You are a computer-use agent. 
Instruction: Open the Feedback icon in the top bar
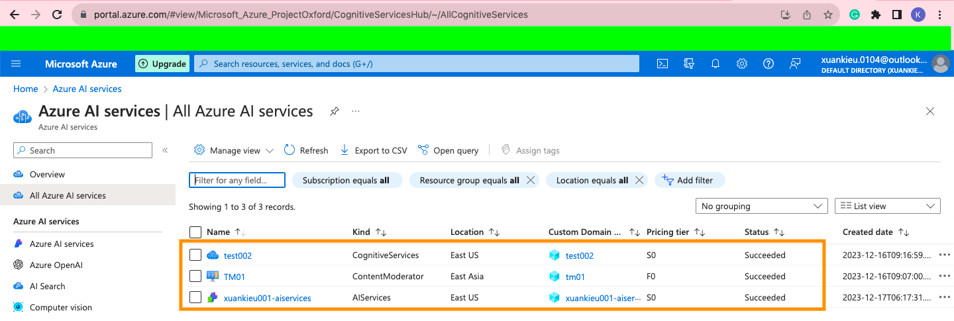point(795,64)
